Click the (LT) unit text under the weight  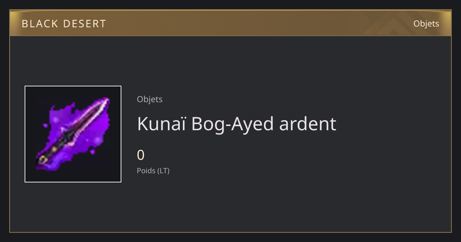tap(163, 171)
